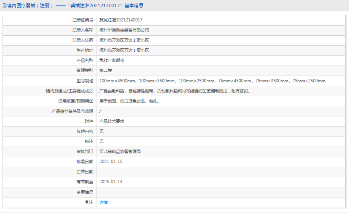349x213 pixels.
Task: Select the specifications text starting 100mm×4500mm
Action: [x=212, y=81]
